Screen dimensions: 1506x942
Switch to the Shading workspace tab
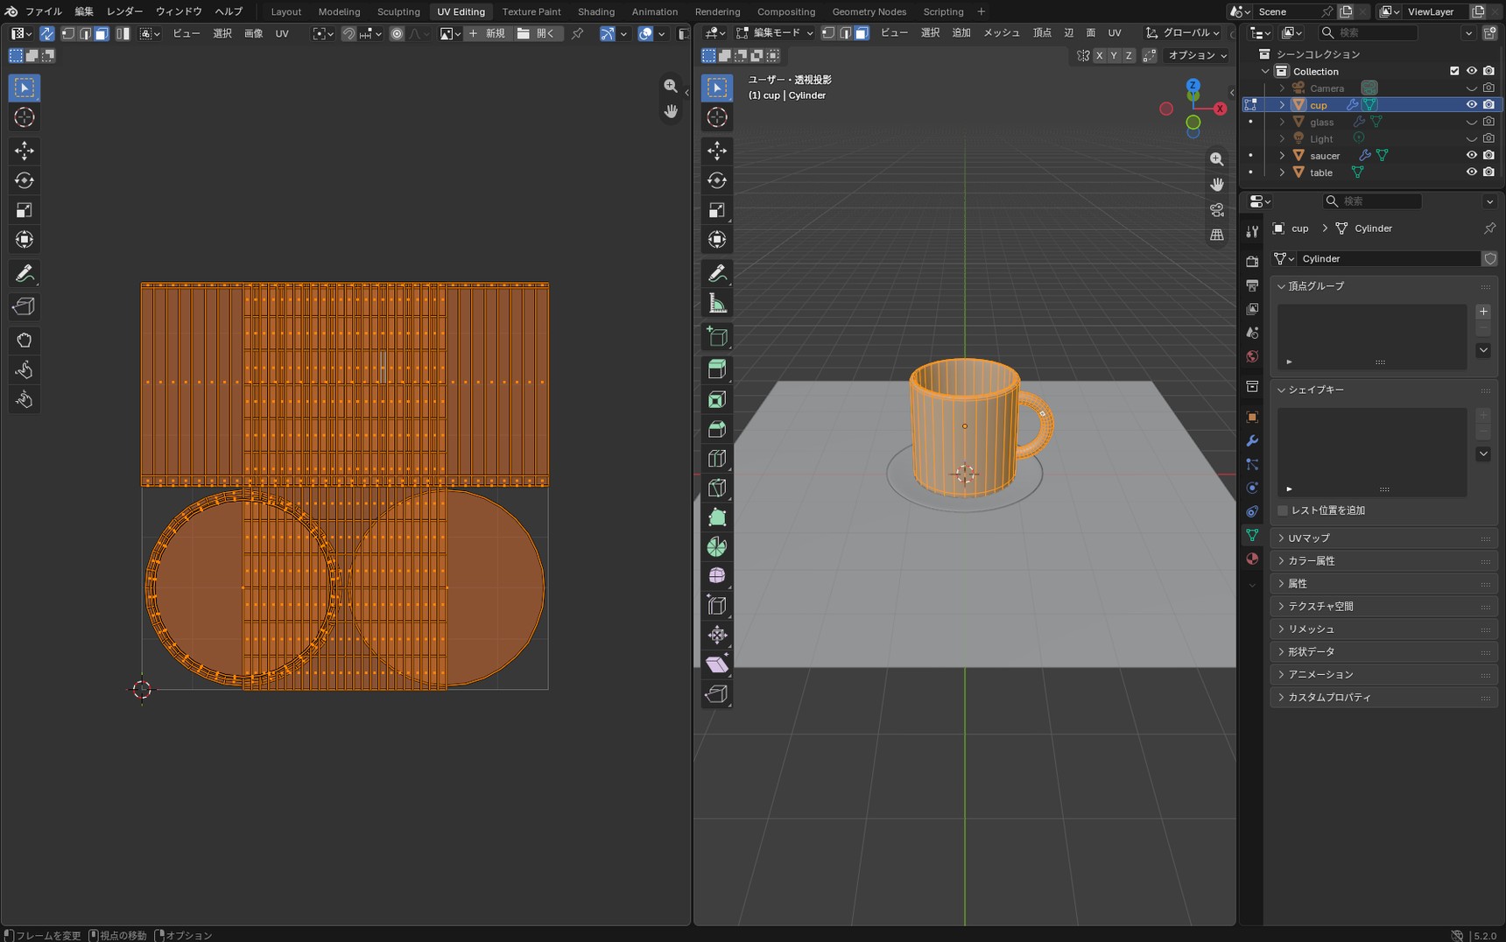(596, 11)
